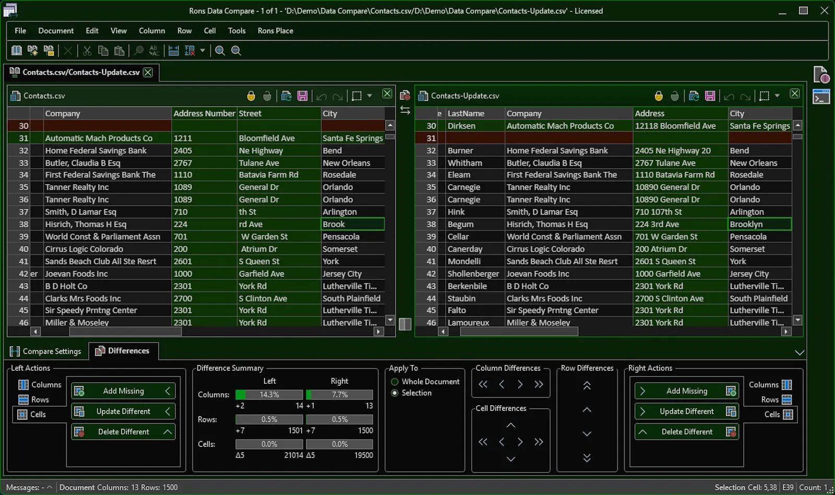Click the right Columns 7.7% difference bar

[340, 395]
